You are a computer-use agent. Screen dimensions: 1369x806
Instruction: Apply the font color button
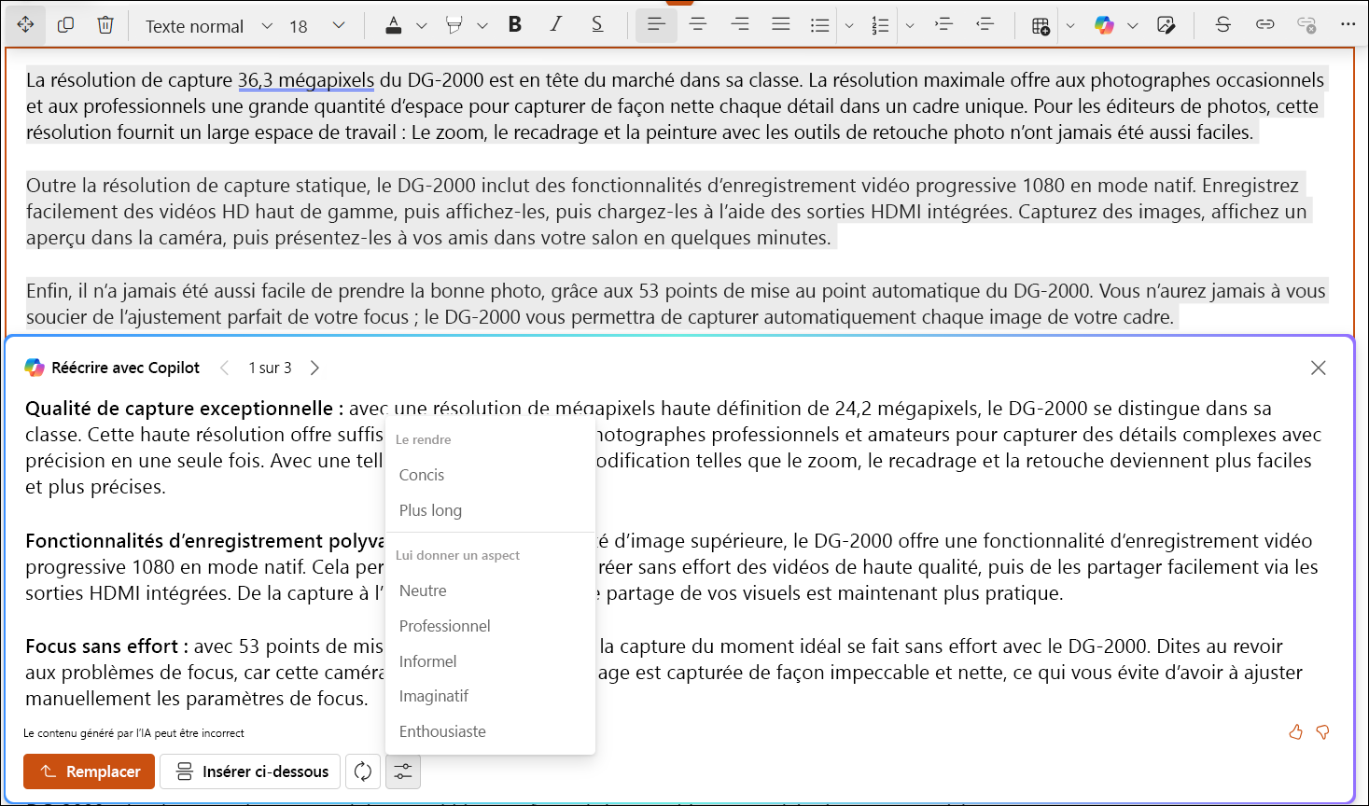point(394,25)
